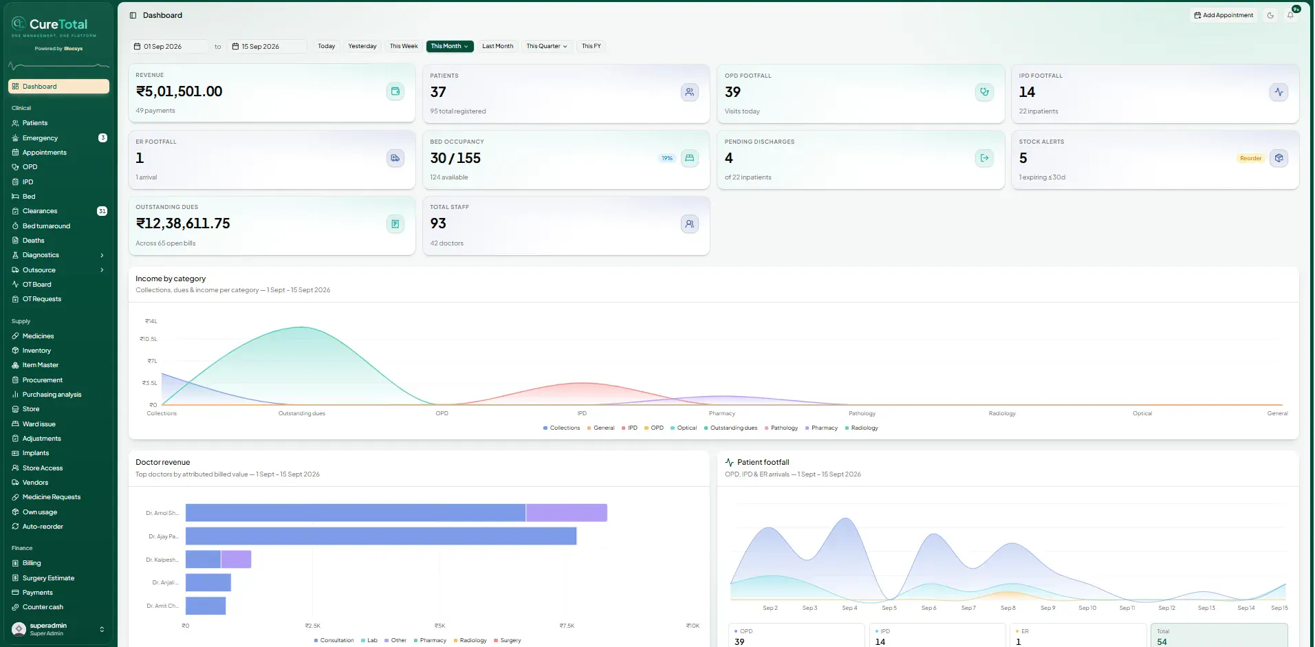The image size is (1315, 647).
Task: Open Clearances in the sidebar
Action: click(58, 211)
